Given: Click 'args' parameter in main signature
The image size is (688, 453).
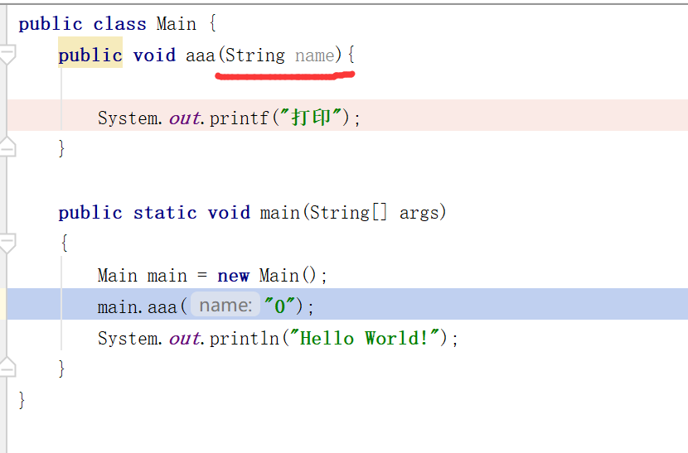Looking at the screenshot, I should point(419,213).
